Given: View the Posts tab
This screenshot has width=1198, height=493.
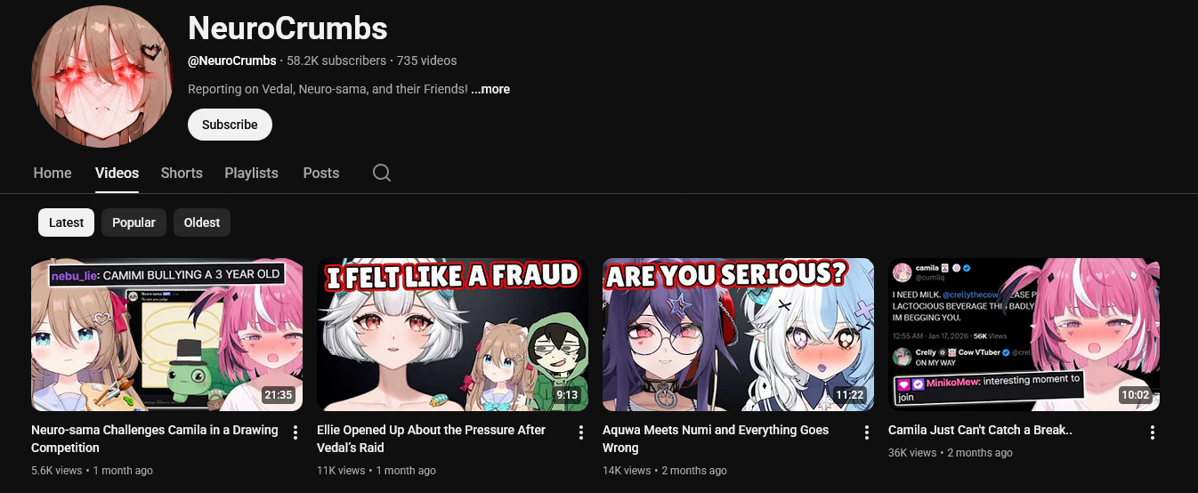Looking at the screenshot, I should 321,173.
